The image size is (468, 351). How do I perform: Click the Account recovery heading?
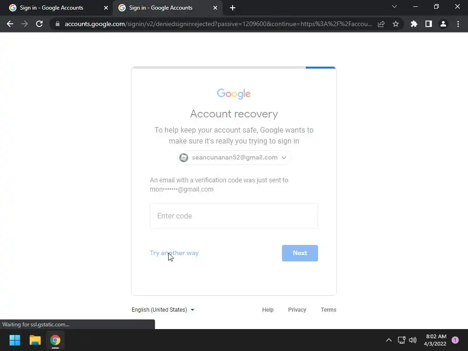click(234, 114)
